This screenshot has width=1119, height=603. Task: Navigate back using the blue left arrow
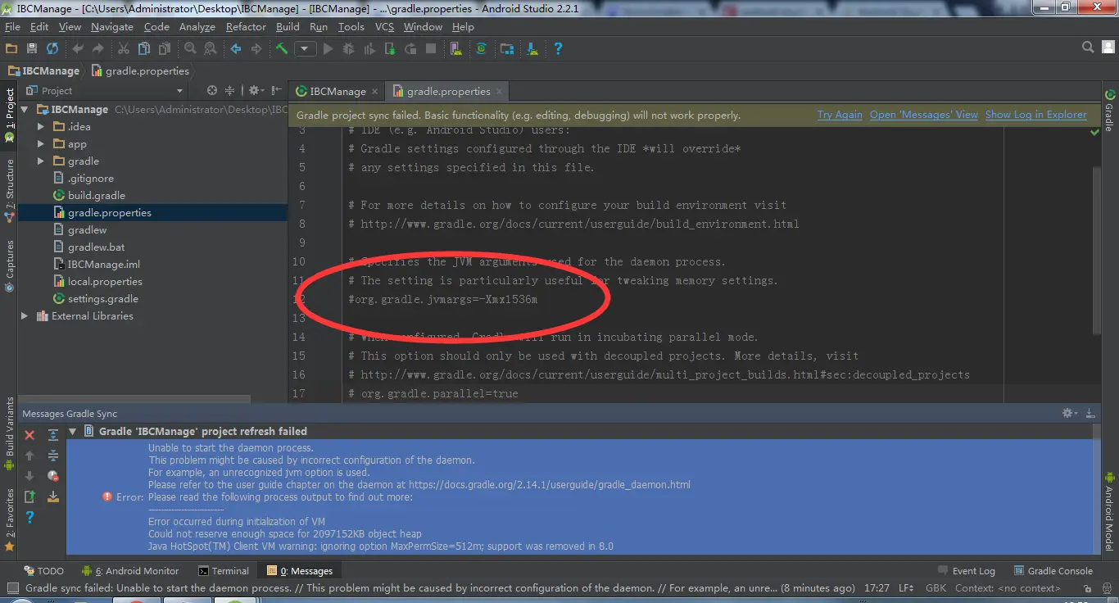coord(236,49)
